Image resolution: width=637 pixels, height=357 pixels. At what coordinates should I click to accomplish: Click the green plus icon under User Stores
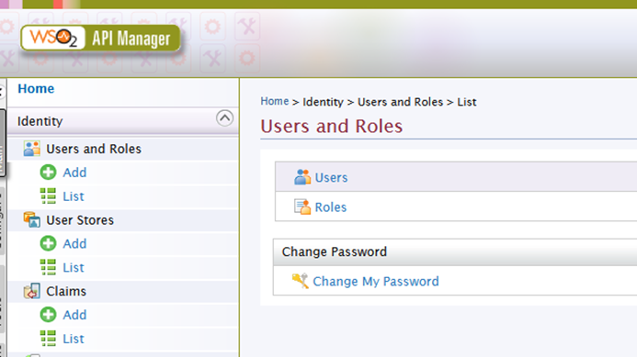coord(49,244)
